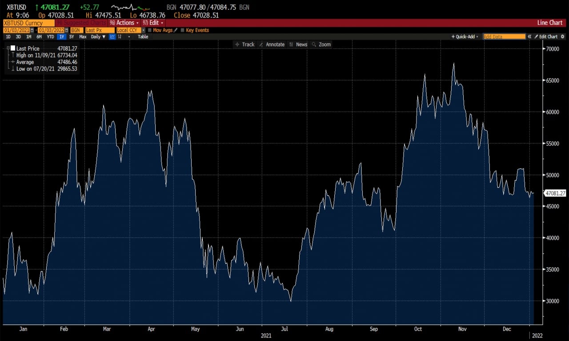Select the line chart type icon
Screen dimensions: 569x341
pyautogui.click(x=112, y=37)
